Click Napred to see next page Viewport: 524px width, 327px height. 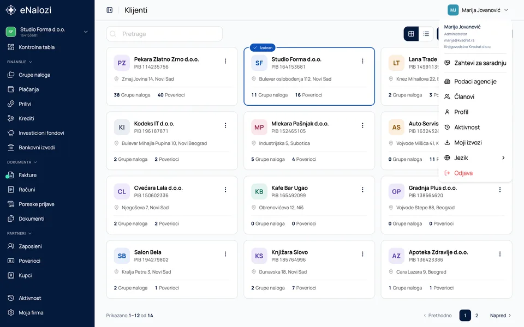click(501, 316)
